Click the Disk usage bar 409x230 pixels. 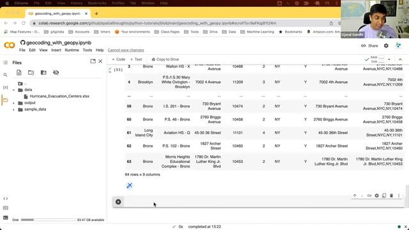[49, 220]
